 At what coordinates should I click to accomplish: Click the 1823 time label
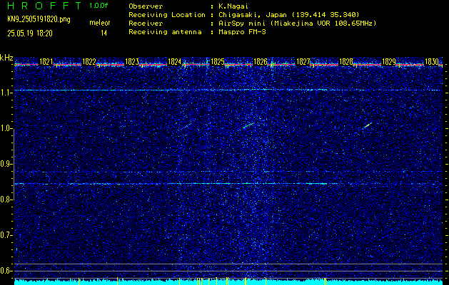pyautogui.click(x=132, y=62)
